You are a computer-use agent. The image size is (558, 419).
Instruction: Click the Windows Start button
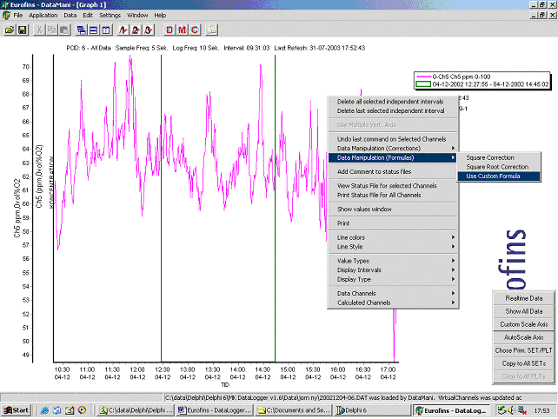click(16, 410)
